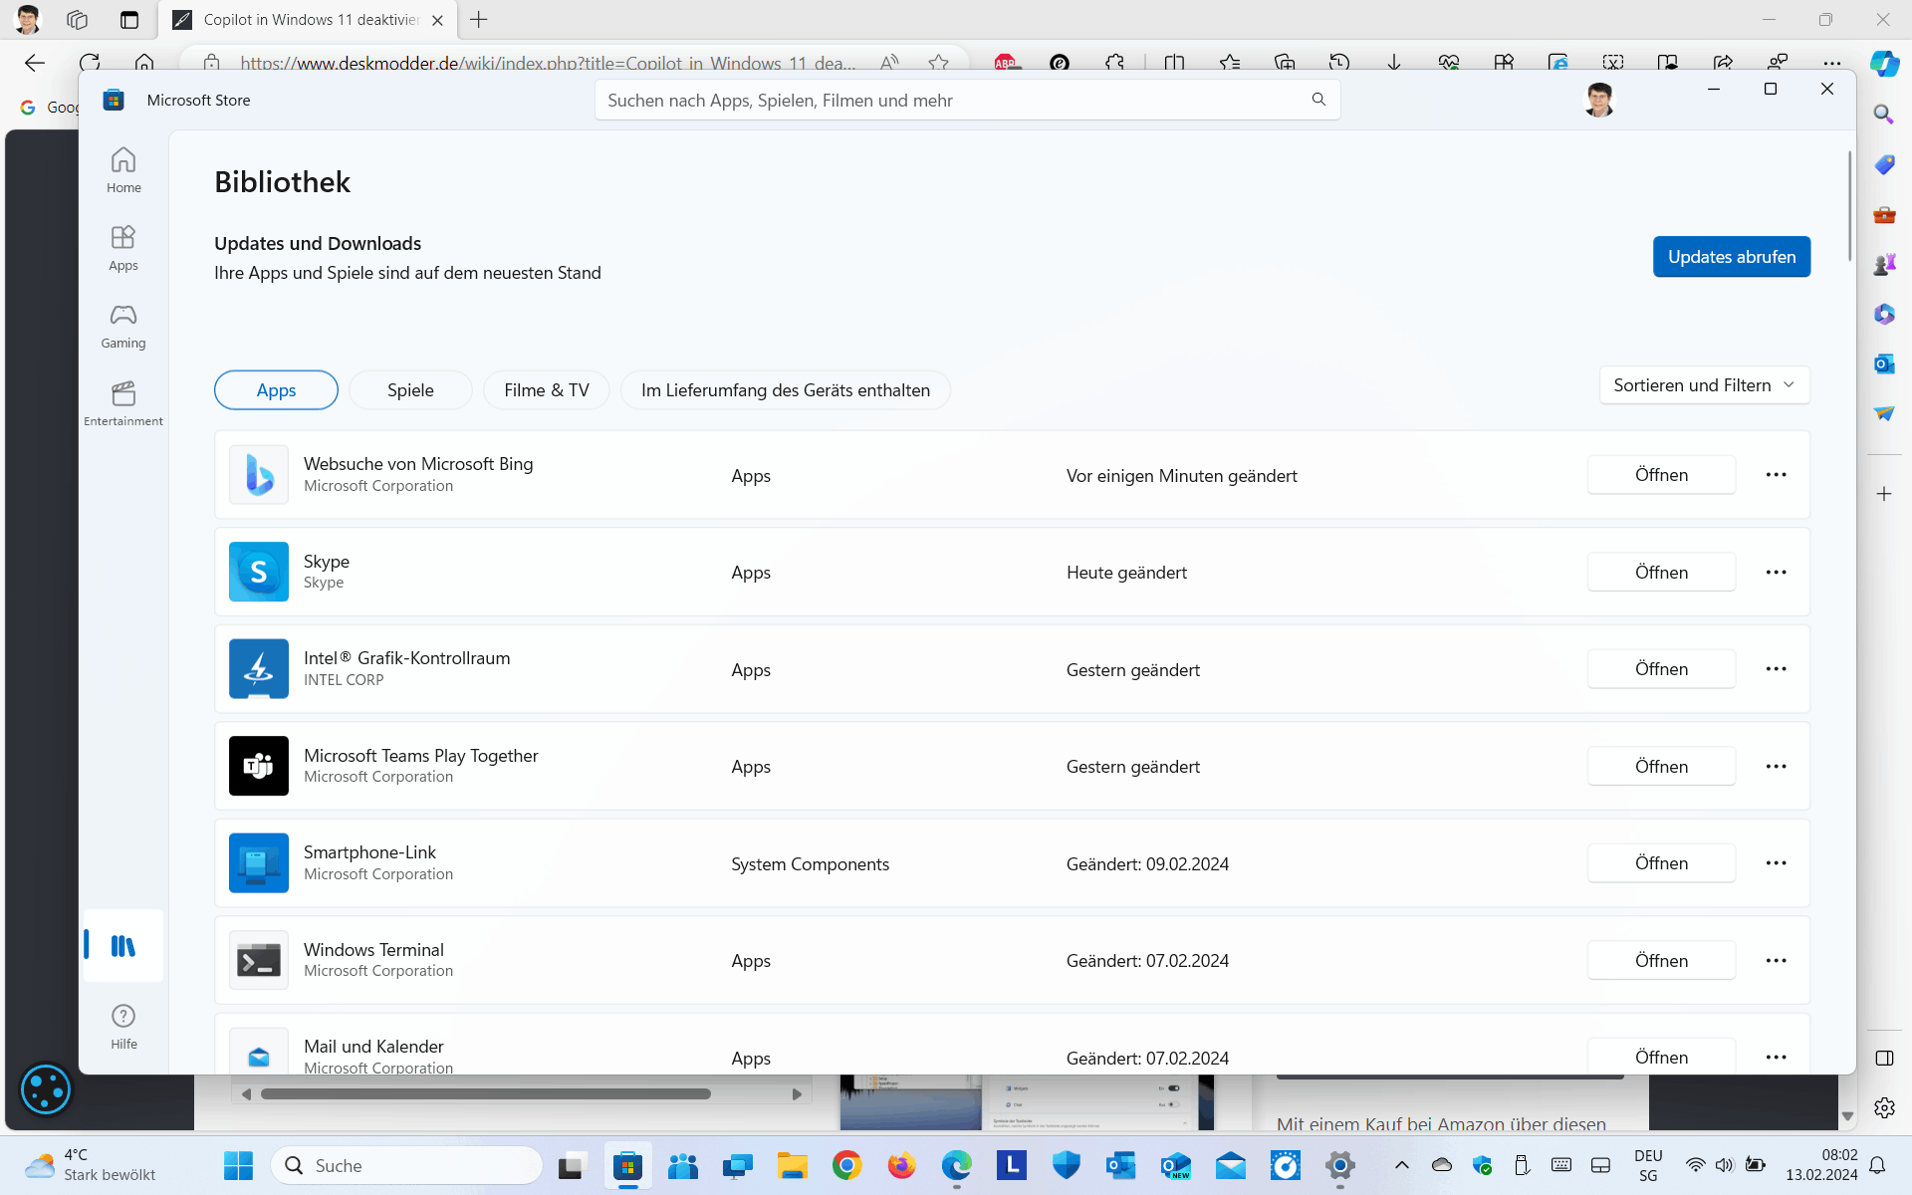Open the Store account profile picture

tap(1598, 100)
